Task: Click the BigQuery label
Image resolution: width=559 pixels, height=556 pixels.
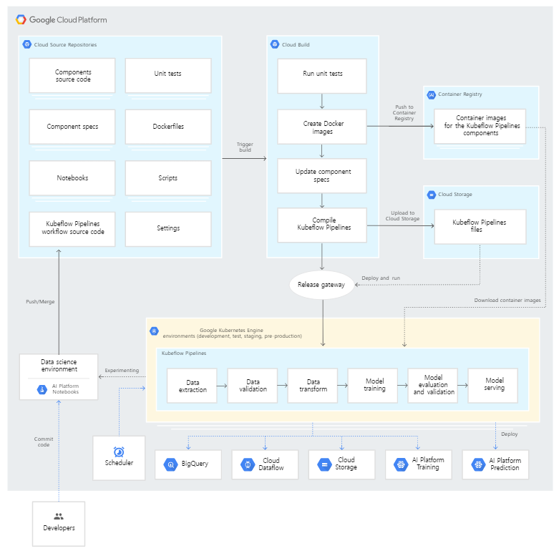Action: [x=195, y=464]
